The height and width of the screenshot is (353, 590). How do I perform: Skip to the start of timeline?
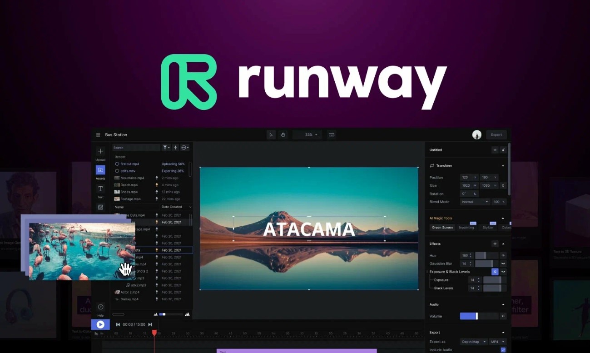(x=118, y=324)
